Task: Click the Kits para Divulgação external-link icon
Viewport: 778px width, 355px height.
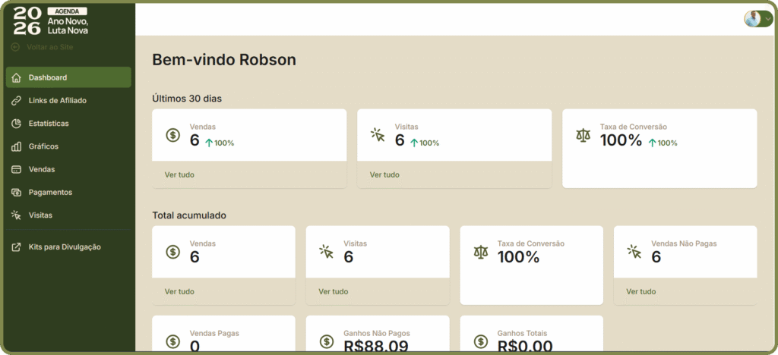Action: point(17,247)
